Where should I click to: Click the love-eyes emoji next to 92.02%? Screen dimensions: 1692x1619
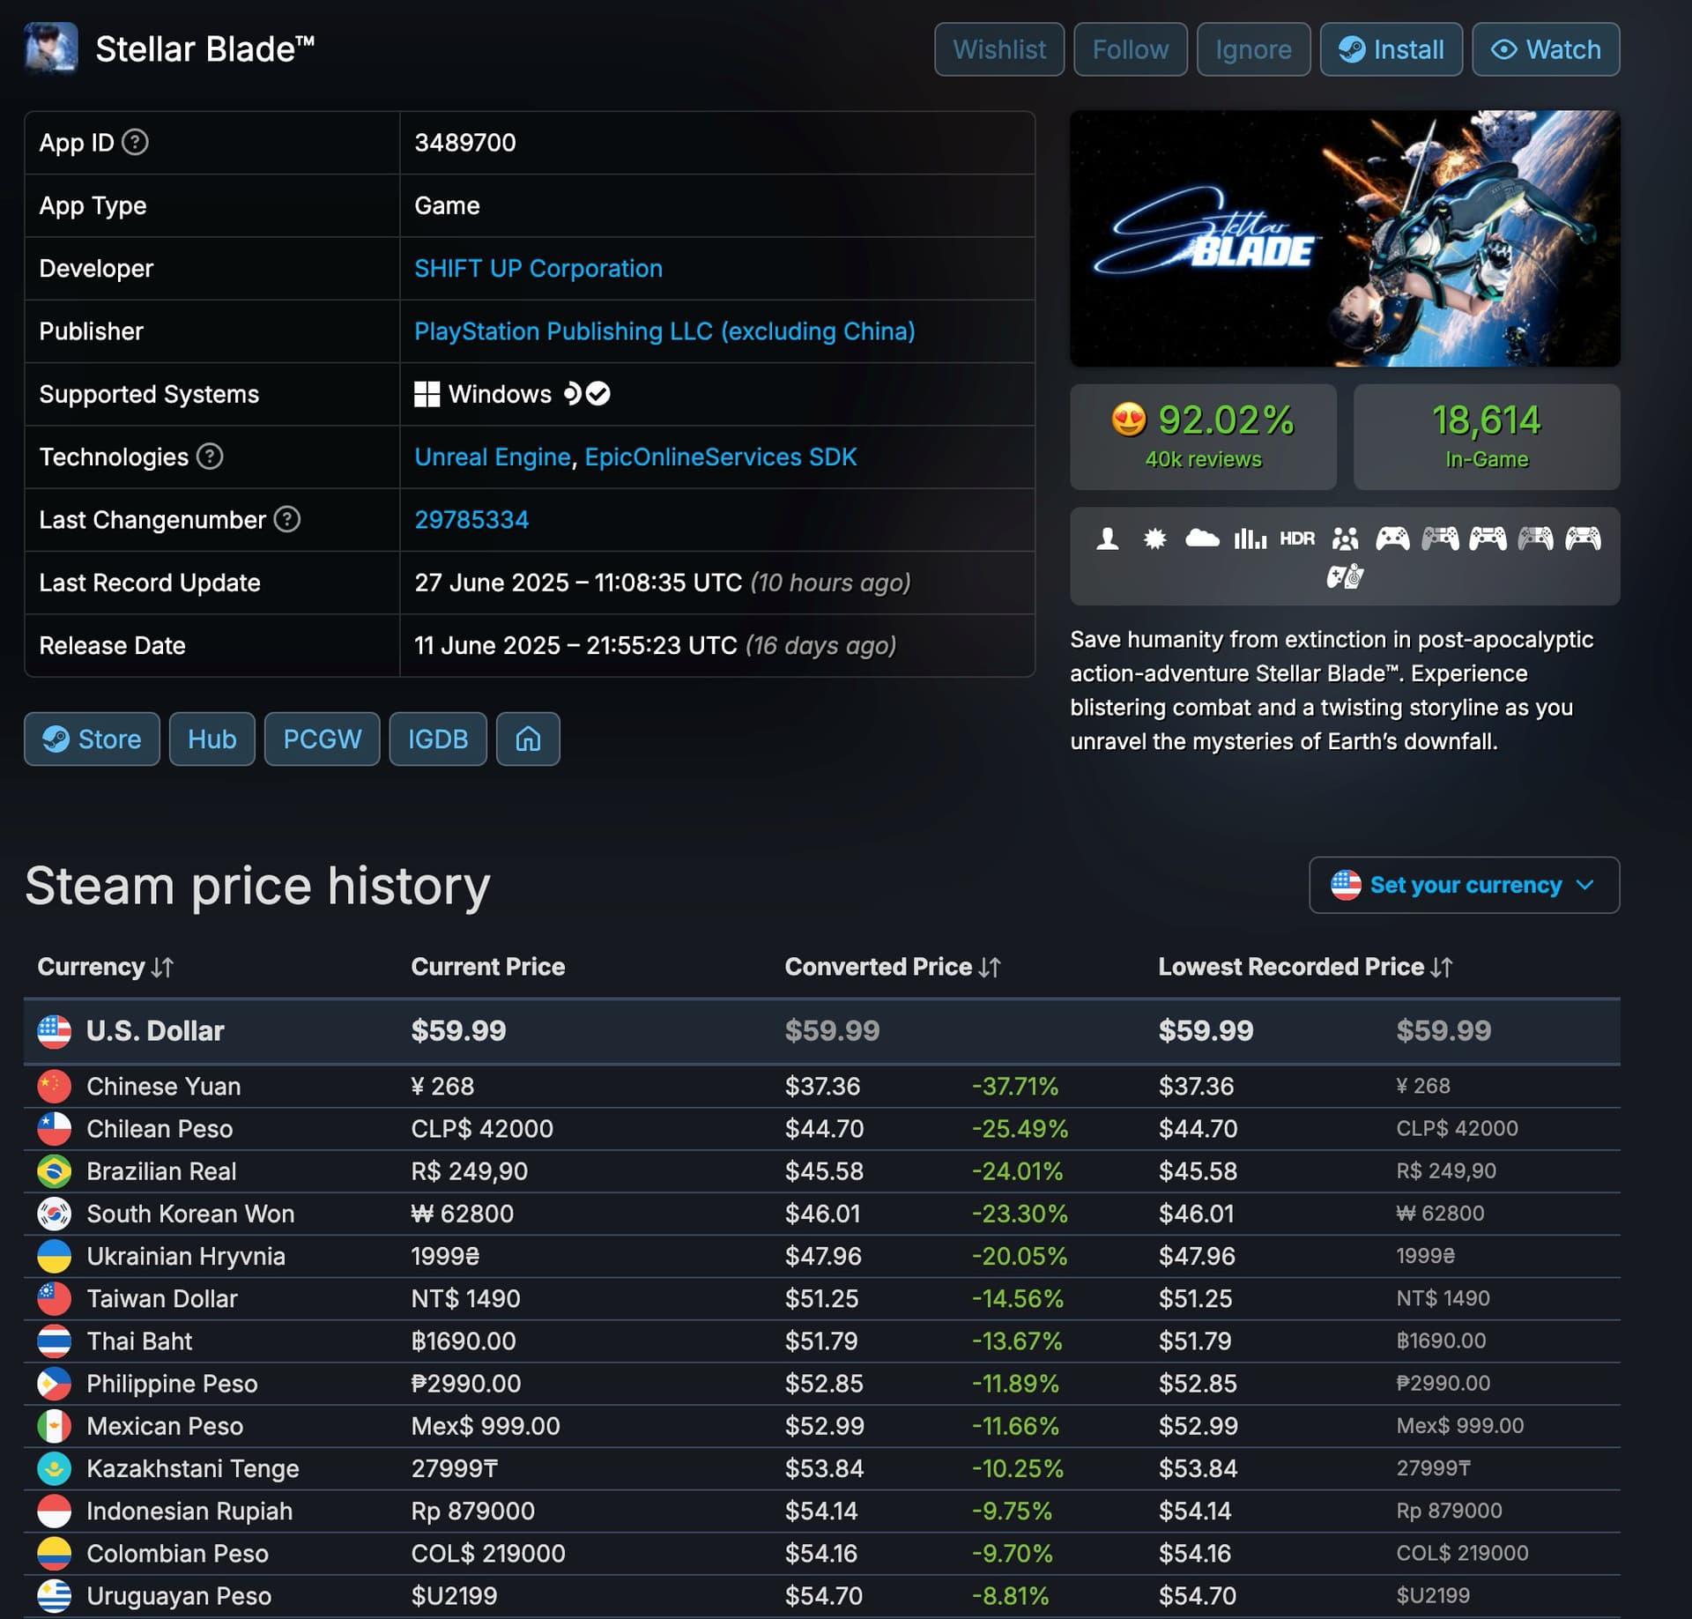pyautogui.click(x=1129, y=420)
